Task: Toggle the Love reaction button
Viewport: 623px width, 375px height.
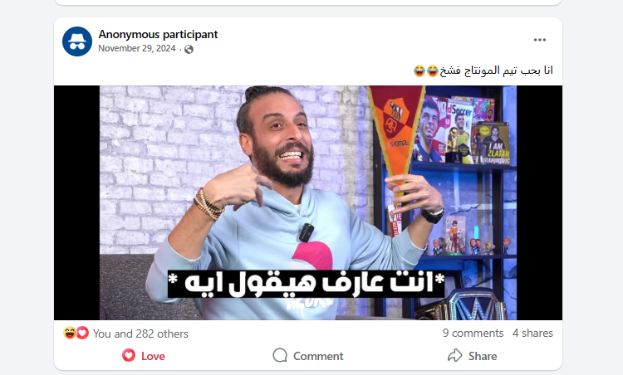Action: pos(144,356)
